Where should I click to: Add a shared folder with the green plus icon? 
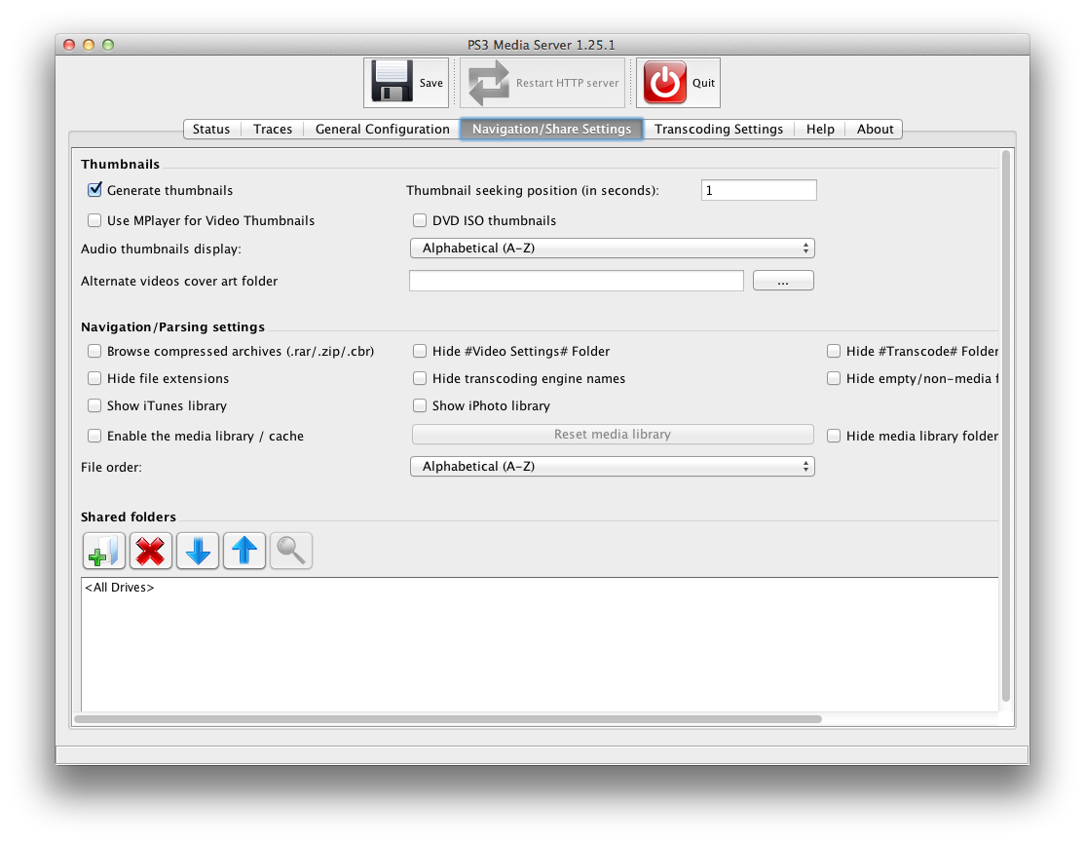104,552
